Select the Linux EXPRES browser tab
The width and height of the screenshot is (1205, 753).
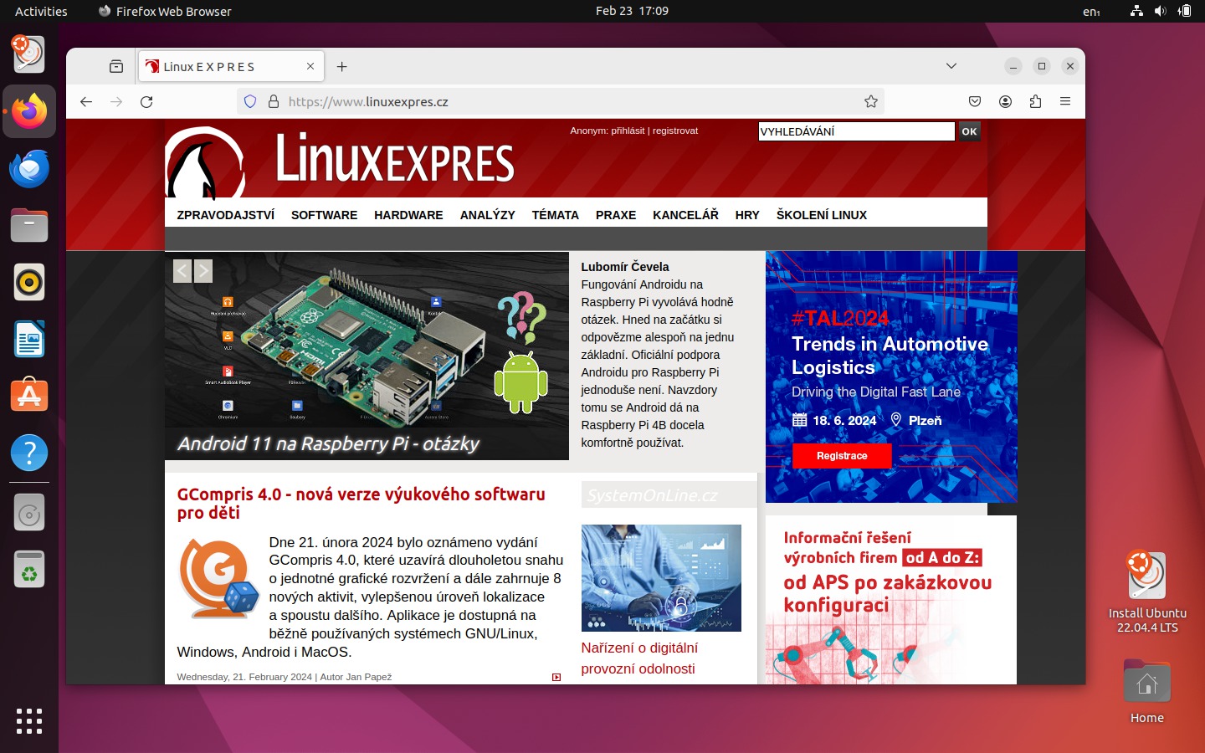[232, 66]
